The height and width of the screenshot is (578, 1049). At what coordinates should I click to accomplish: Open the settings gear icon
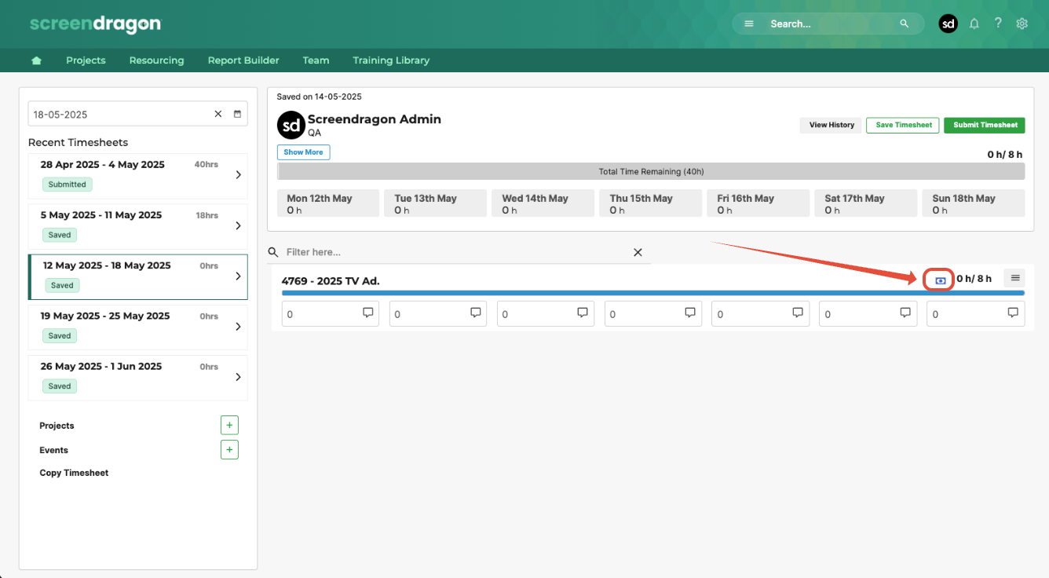(1022, 24)
